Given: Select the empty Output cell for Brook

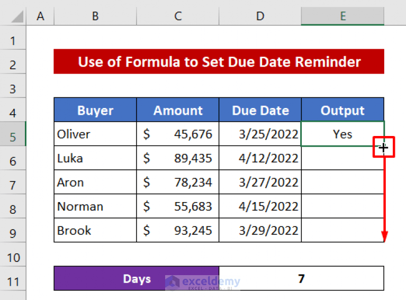Looking at the screenshot, I should (x=342, y=231).
